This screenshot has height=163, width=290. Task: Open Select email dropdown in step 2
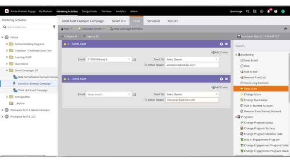(x=129, y=94)
